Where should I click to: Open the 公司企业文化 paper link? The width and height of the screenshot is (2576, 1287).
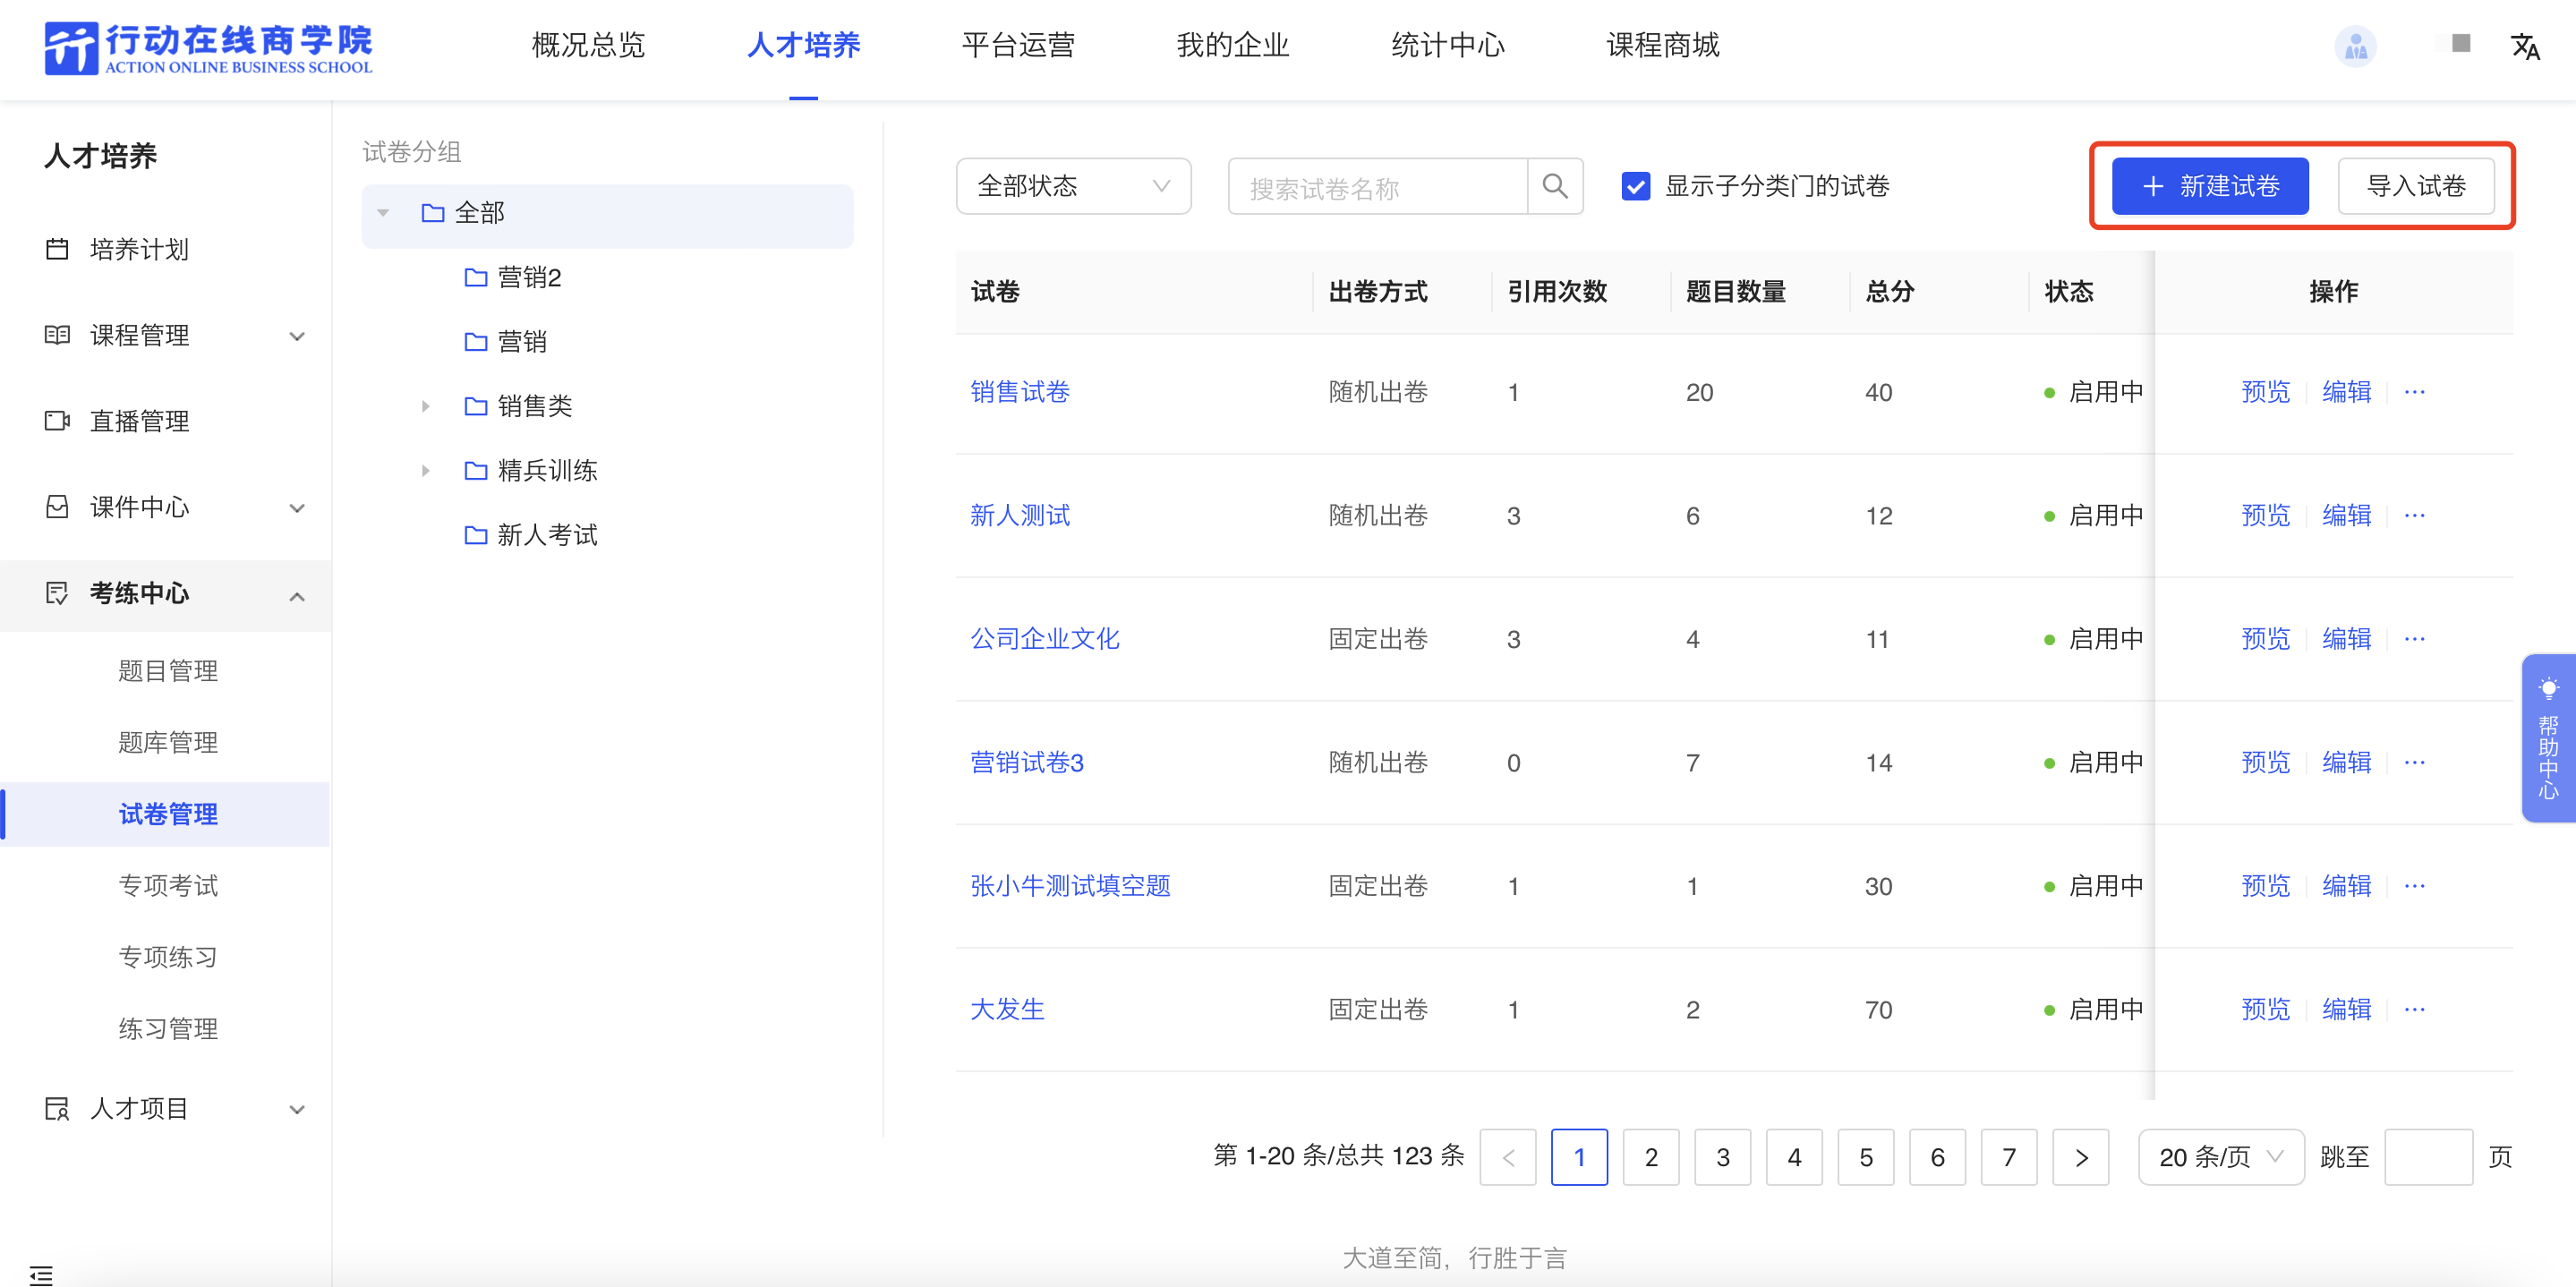[x=1045, y=639]
